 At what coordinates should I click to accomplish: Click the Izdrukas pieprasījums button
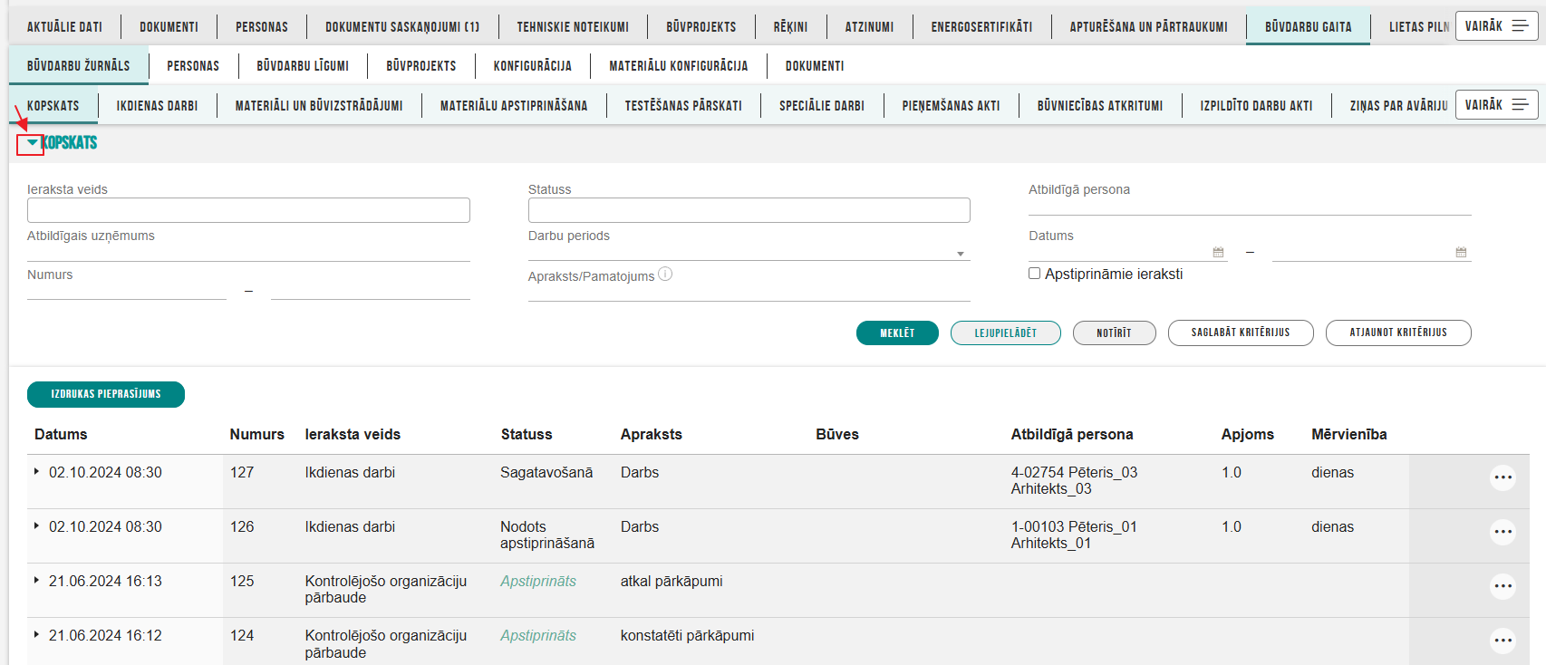coord(106,395)
